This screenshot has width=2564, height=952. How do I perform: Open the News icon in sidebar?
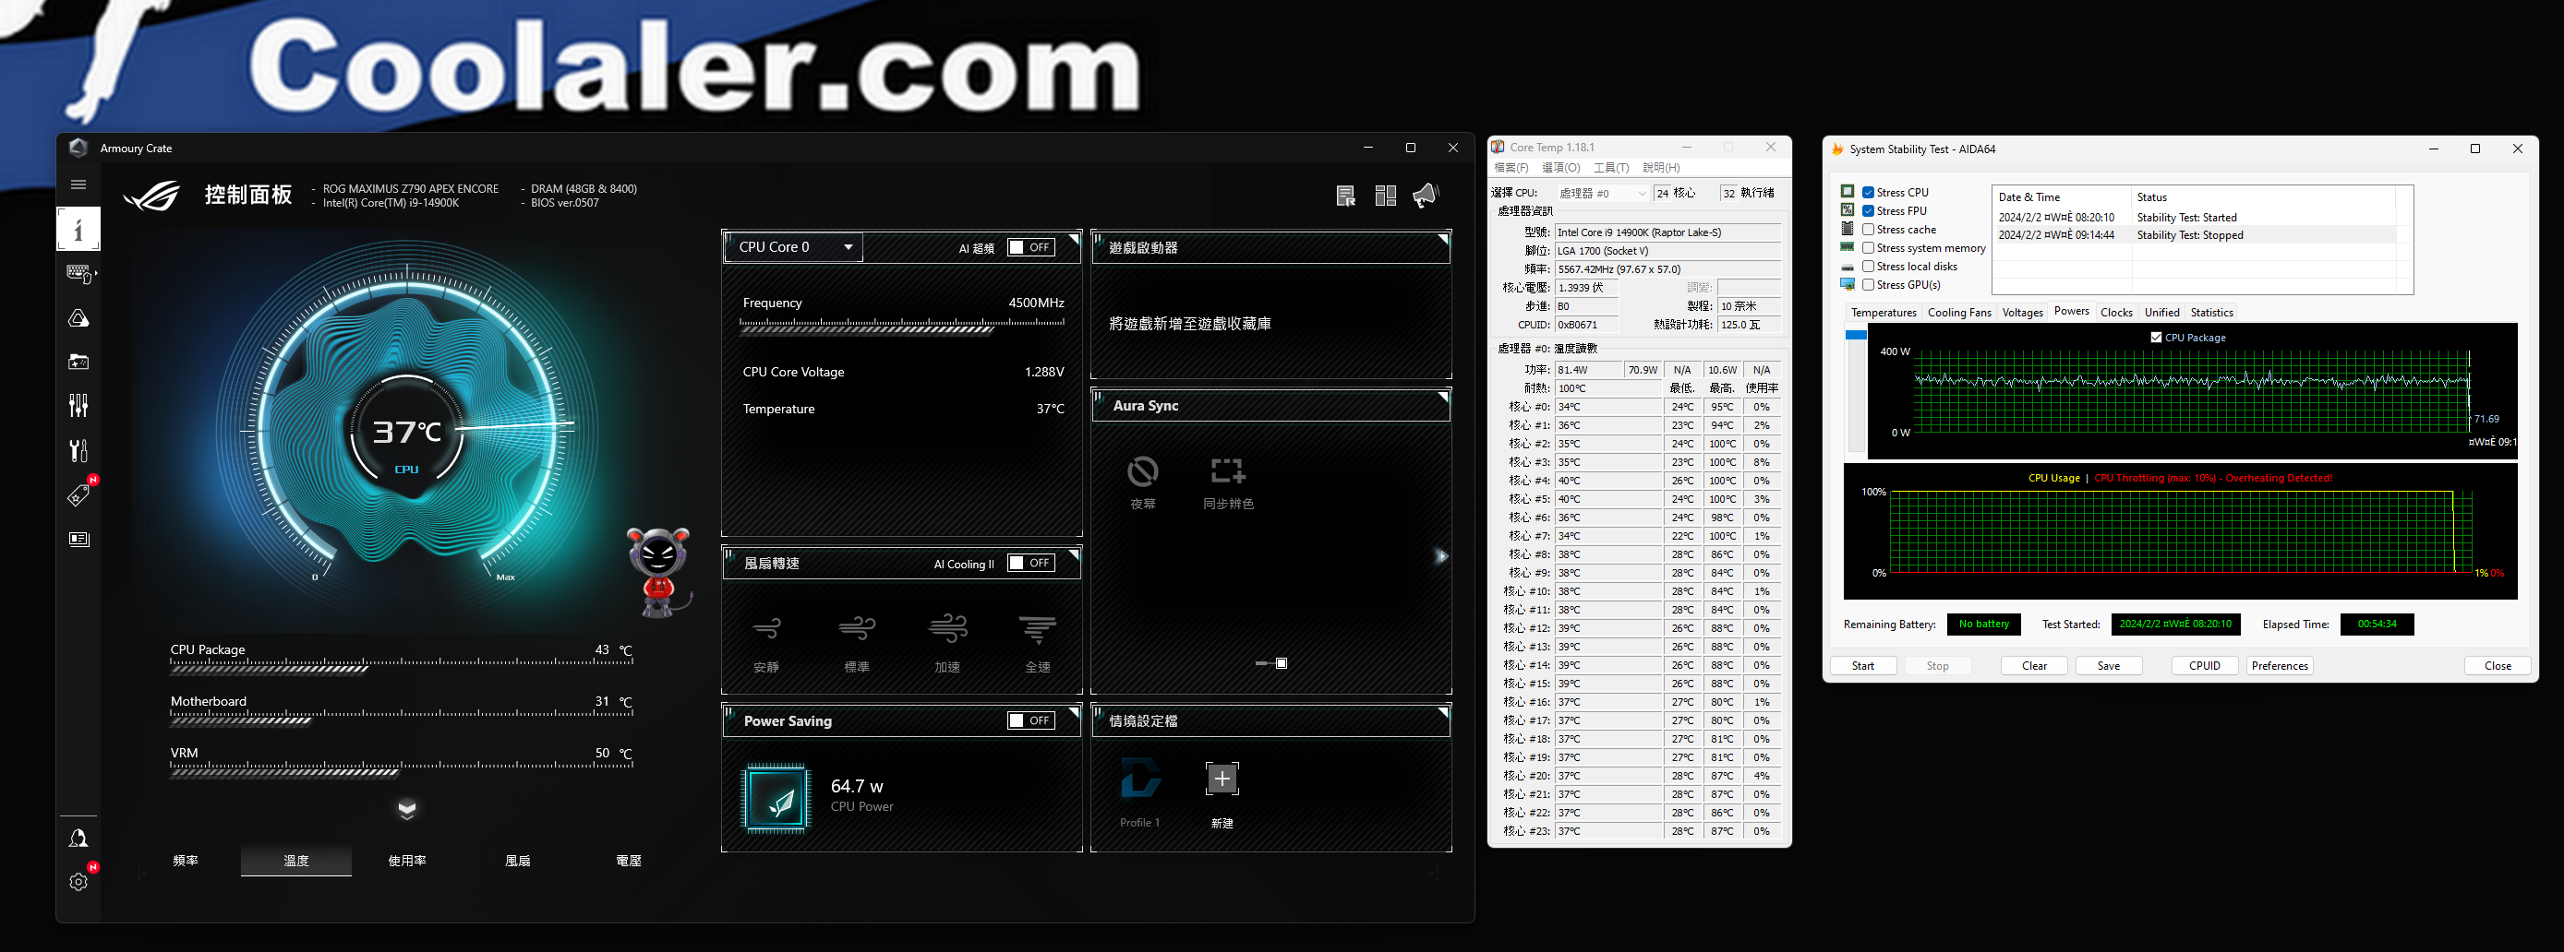click(78, 539)
